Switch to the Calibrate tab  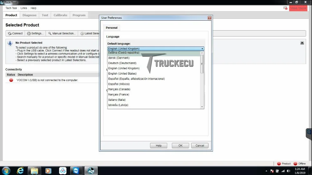(60, 15)
